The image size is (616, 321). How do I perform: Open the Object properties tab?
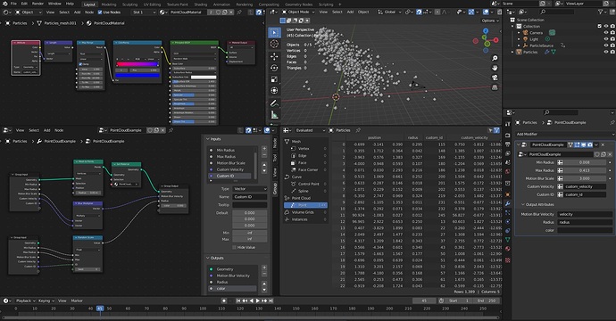[x=508, y=194]
